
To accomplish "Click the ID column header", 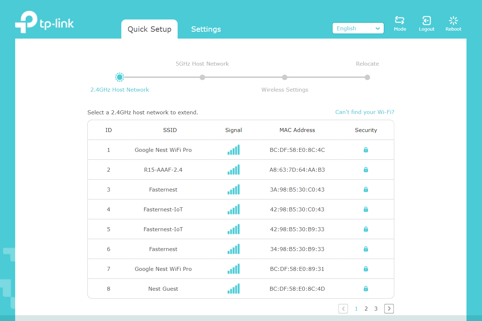I will [x=108, y=130].
